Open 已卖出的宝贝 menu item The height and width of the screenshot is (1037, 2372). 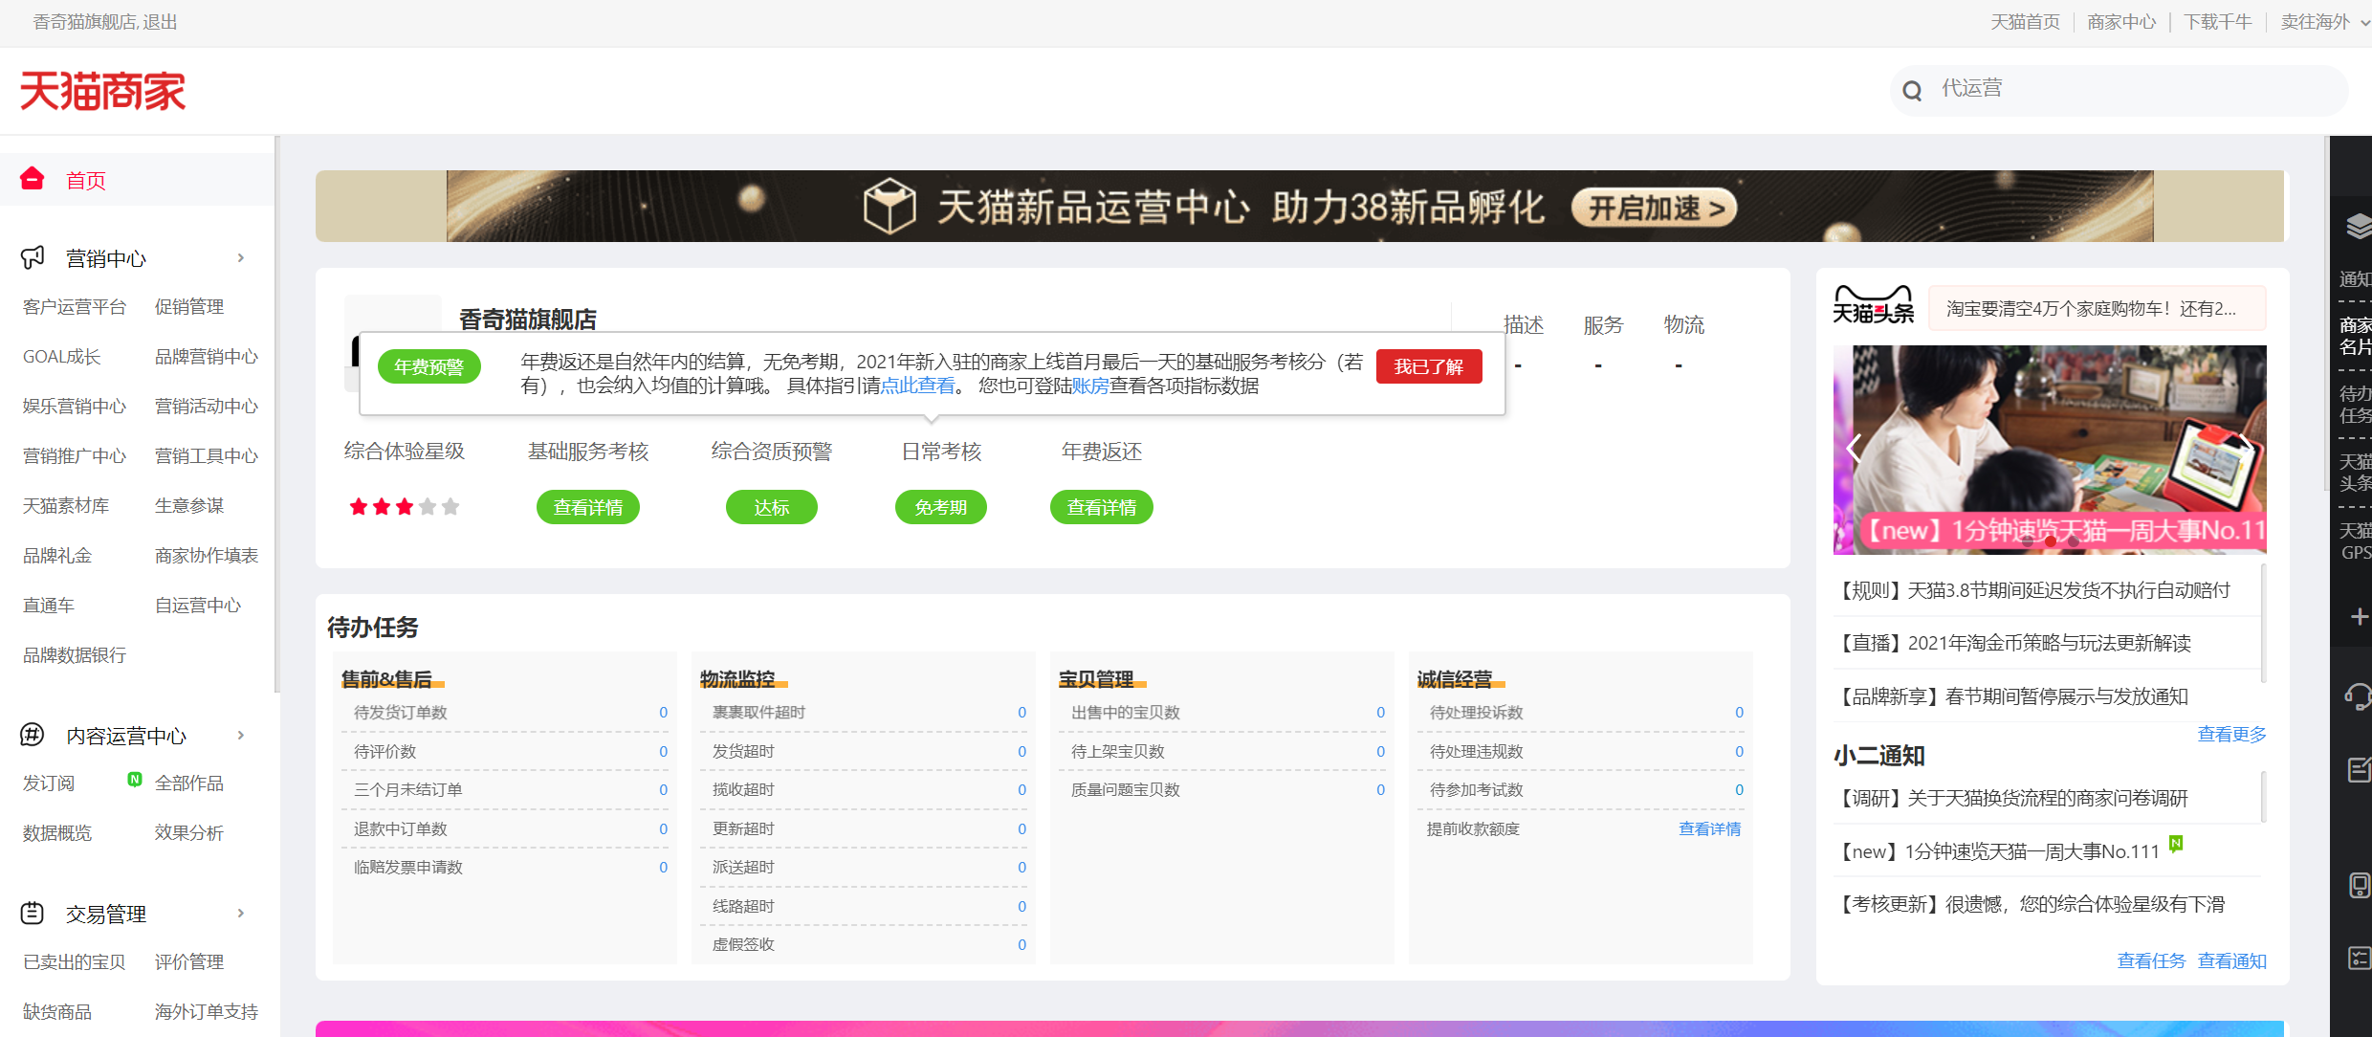point(75,962)
